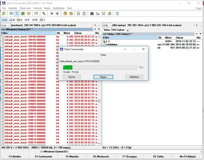Pause deletion with the Szünet button
Screen dimensions: 204x160
71,77
